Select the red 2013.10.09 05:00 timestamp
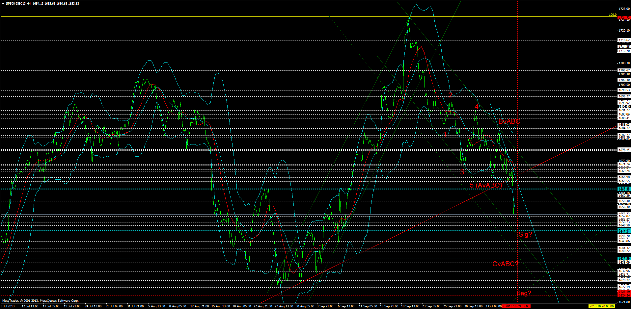The height and width of the screenshot is (309, 631). [515, 306]
